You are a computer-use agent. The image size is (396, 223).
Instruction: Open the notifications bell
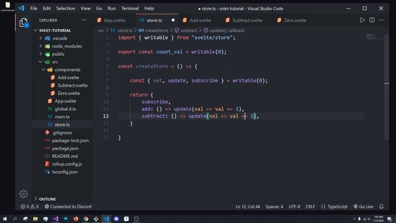coord(381,206)
